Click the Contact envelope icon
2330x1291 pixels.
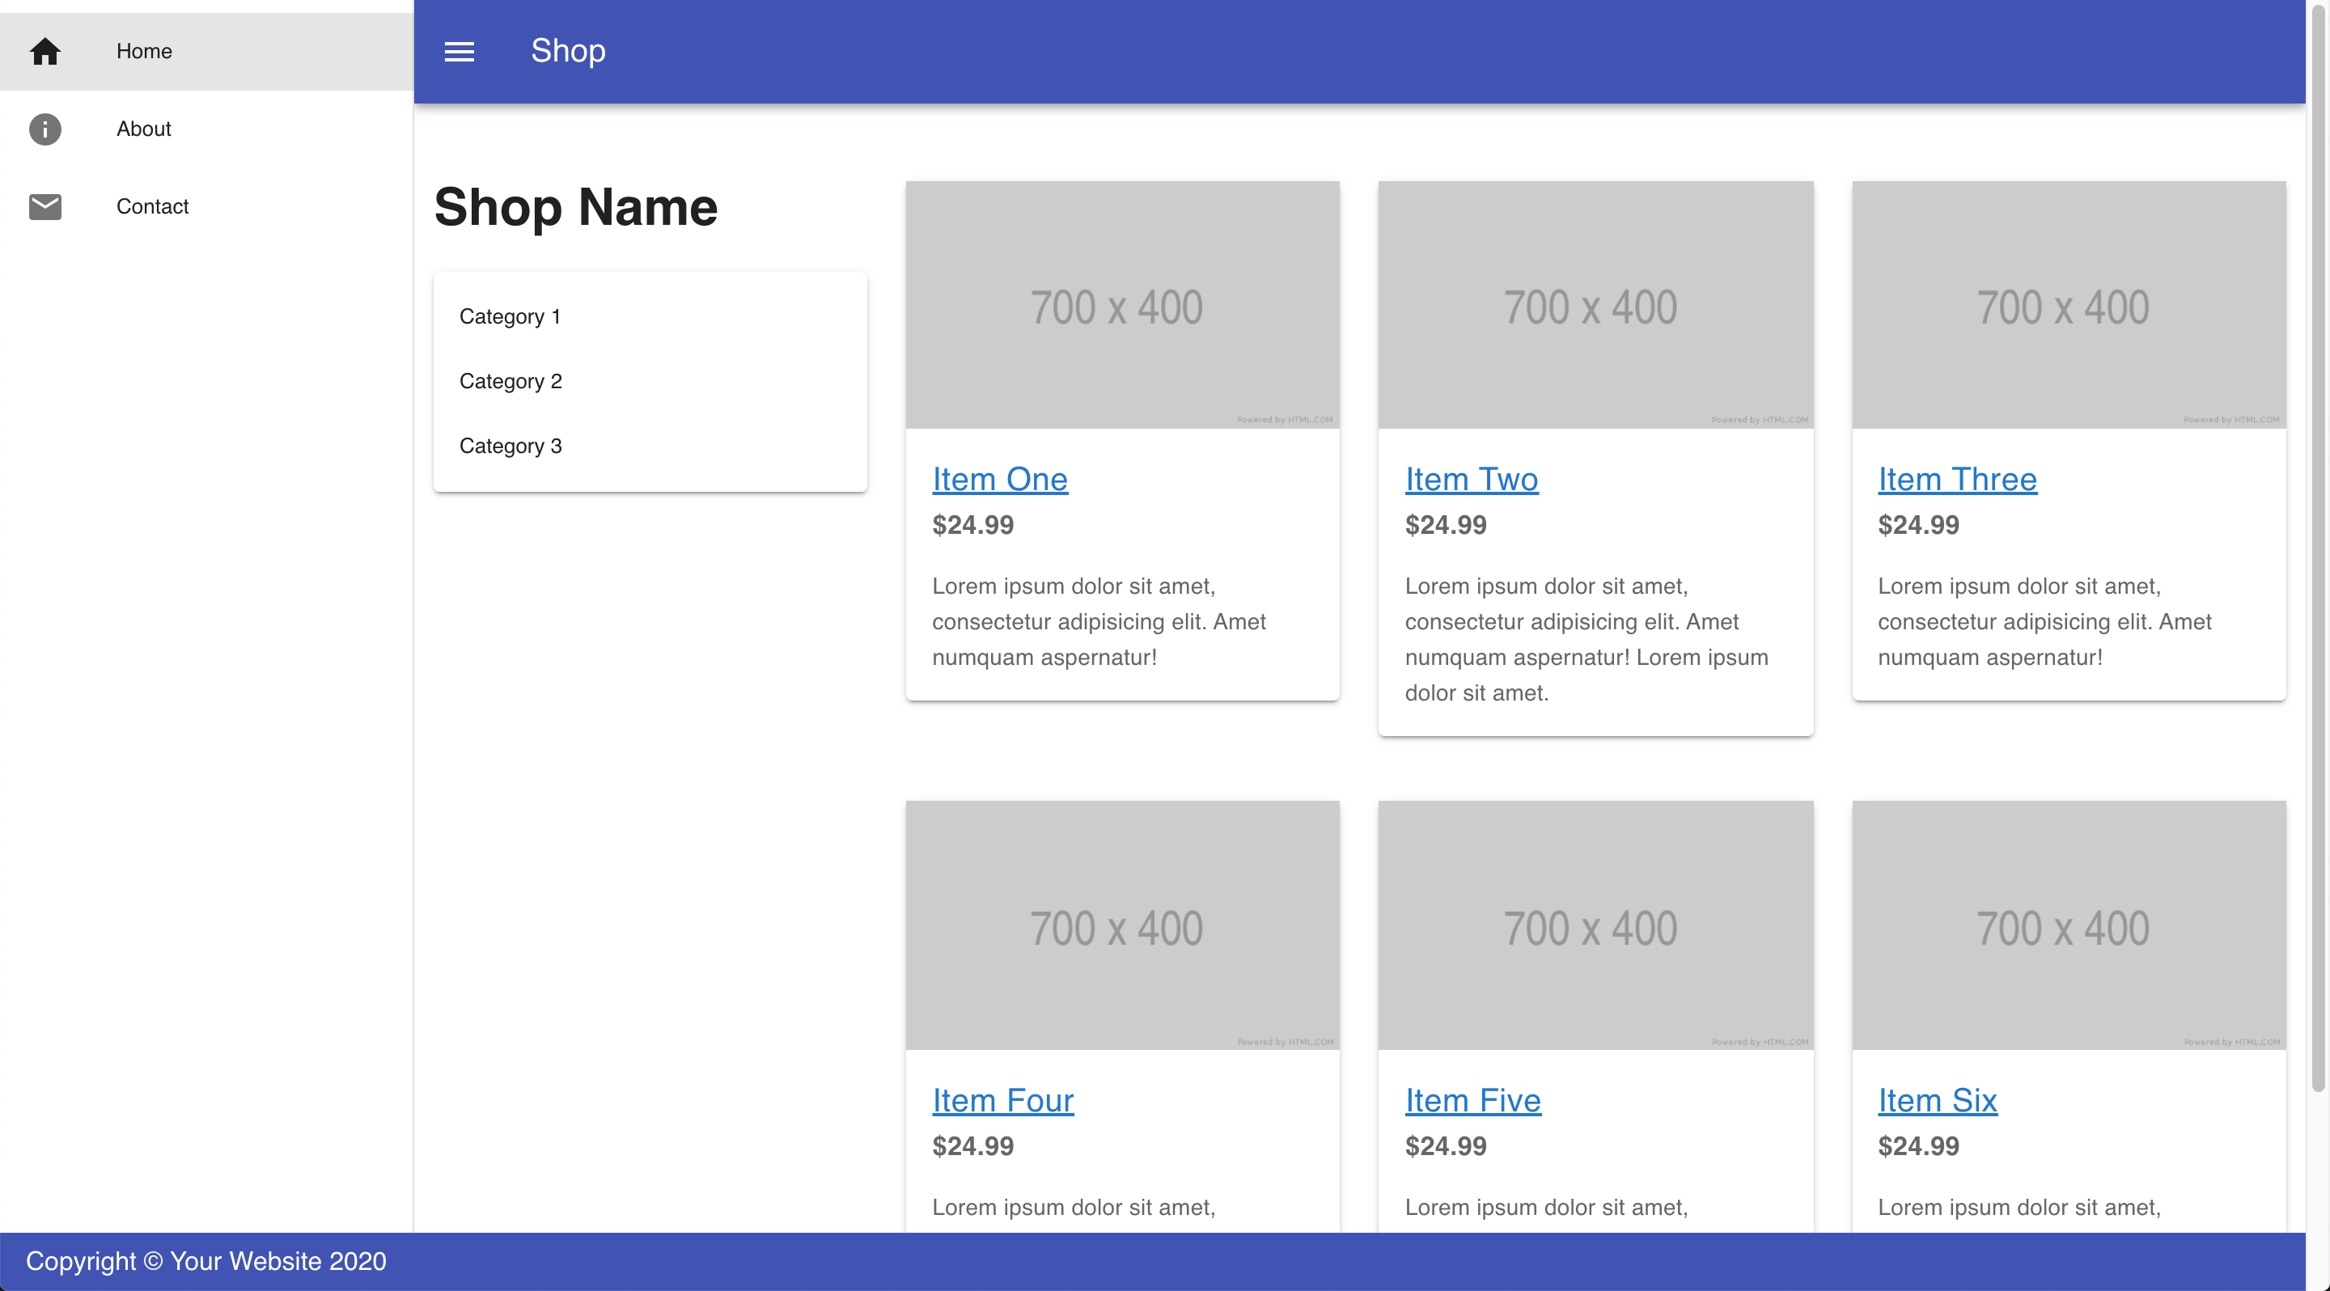pos(44,205)
